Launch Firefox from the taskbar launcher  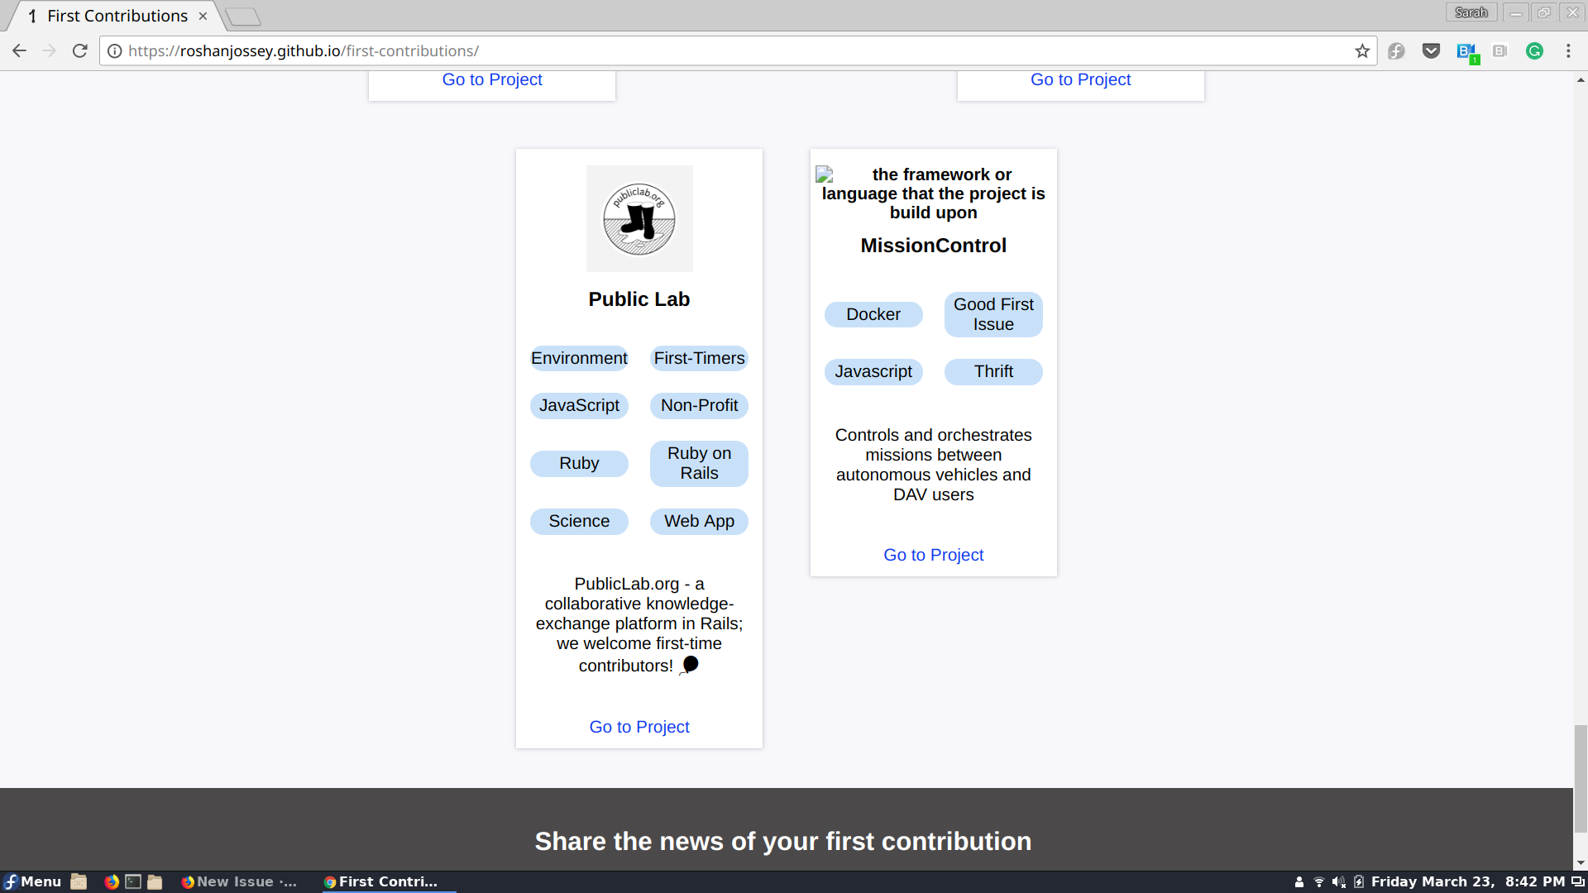pyautogui.click(x=112, y=881)
